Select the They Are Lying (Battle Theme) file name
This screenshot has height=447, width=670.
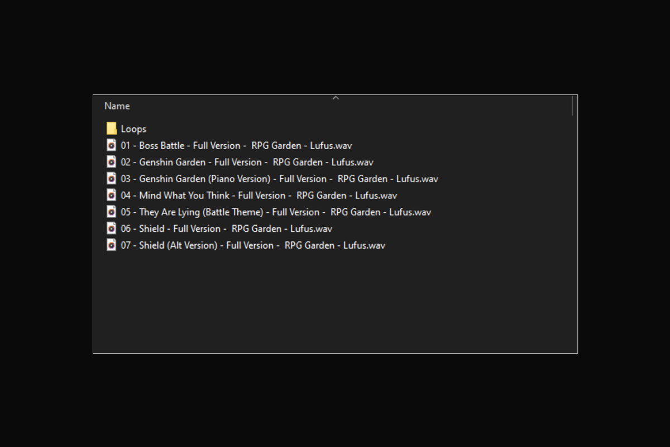pyautogui.click(x=276, y=212)
